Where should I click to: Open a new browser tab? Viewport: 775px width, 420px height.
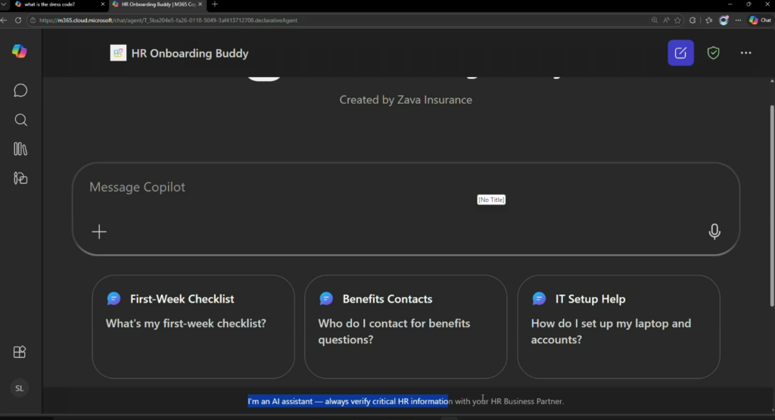pyautogui.click(x=215, y=5)
